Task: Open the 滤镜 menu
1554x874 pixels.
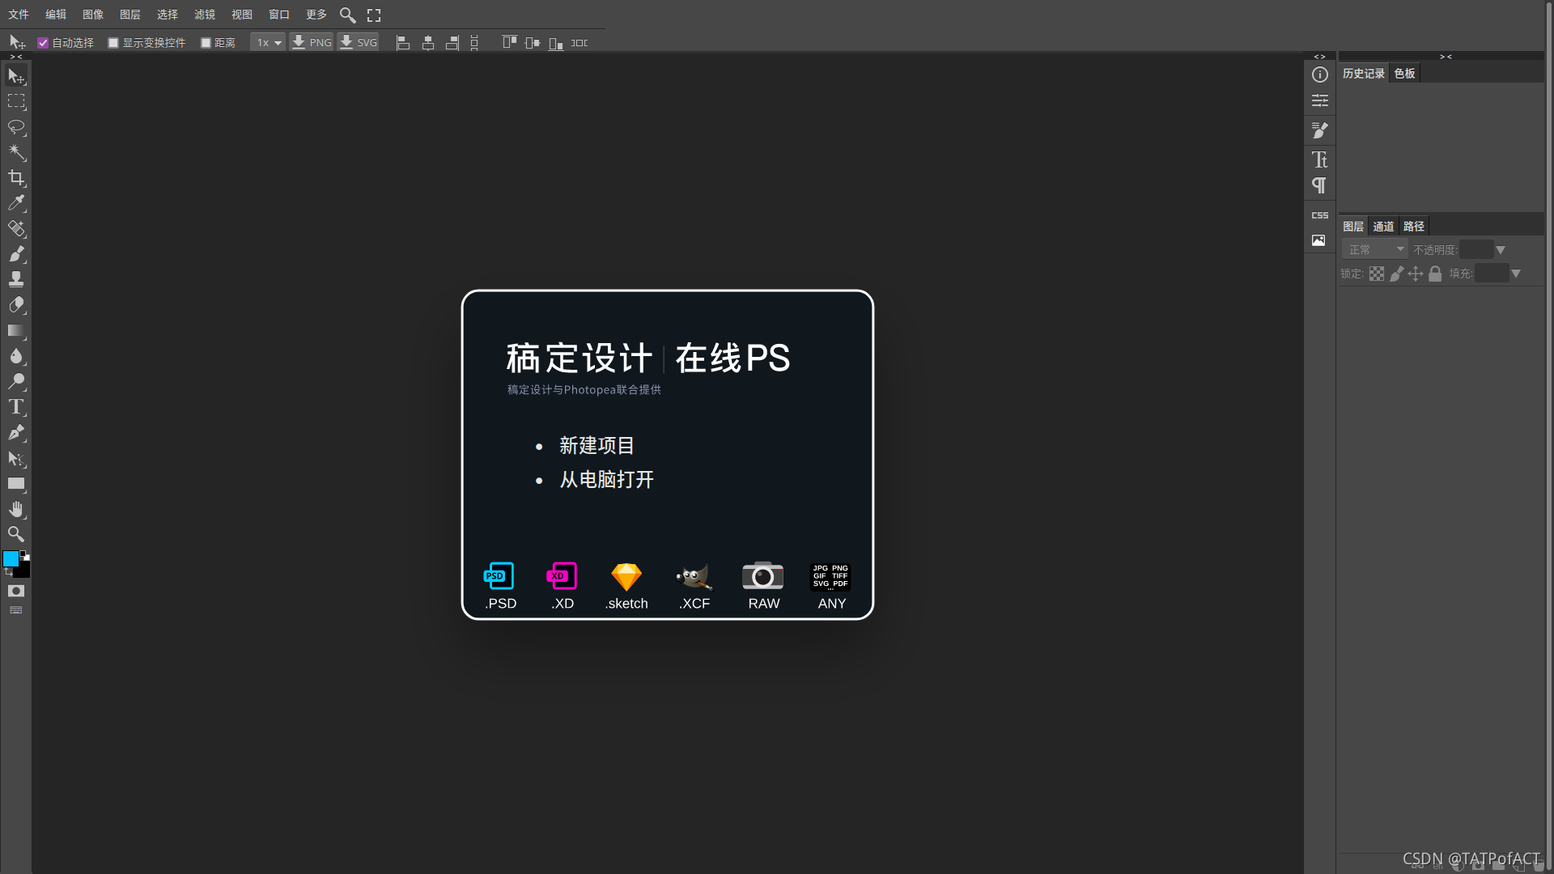Action: (205, 15)
